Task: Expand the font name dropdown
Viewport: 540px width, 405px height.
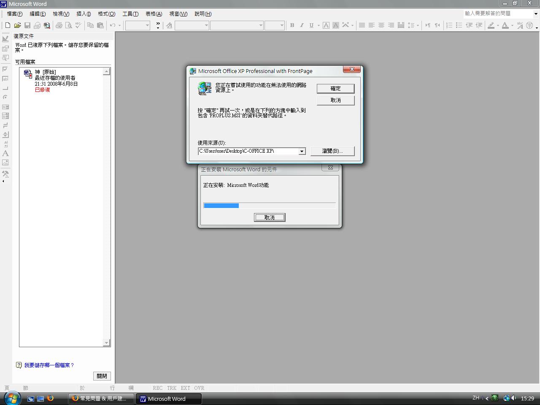Action: coord(261,25)
